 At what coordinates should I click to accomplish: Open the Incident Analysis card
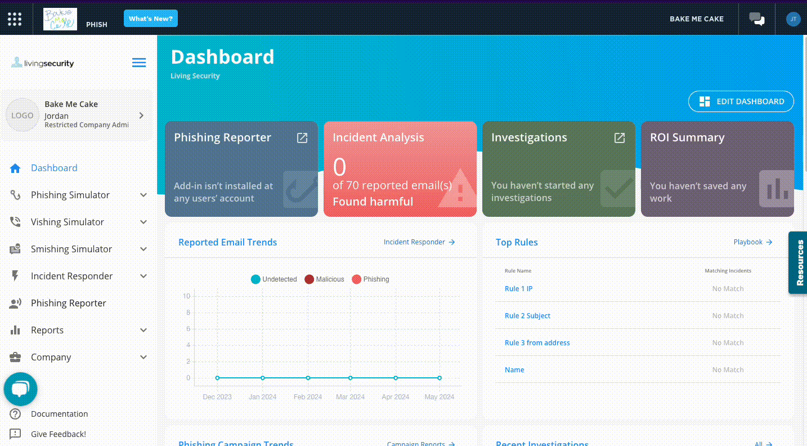coord(400,169)
